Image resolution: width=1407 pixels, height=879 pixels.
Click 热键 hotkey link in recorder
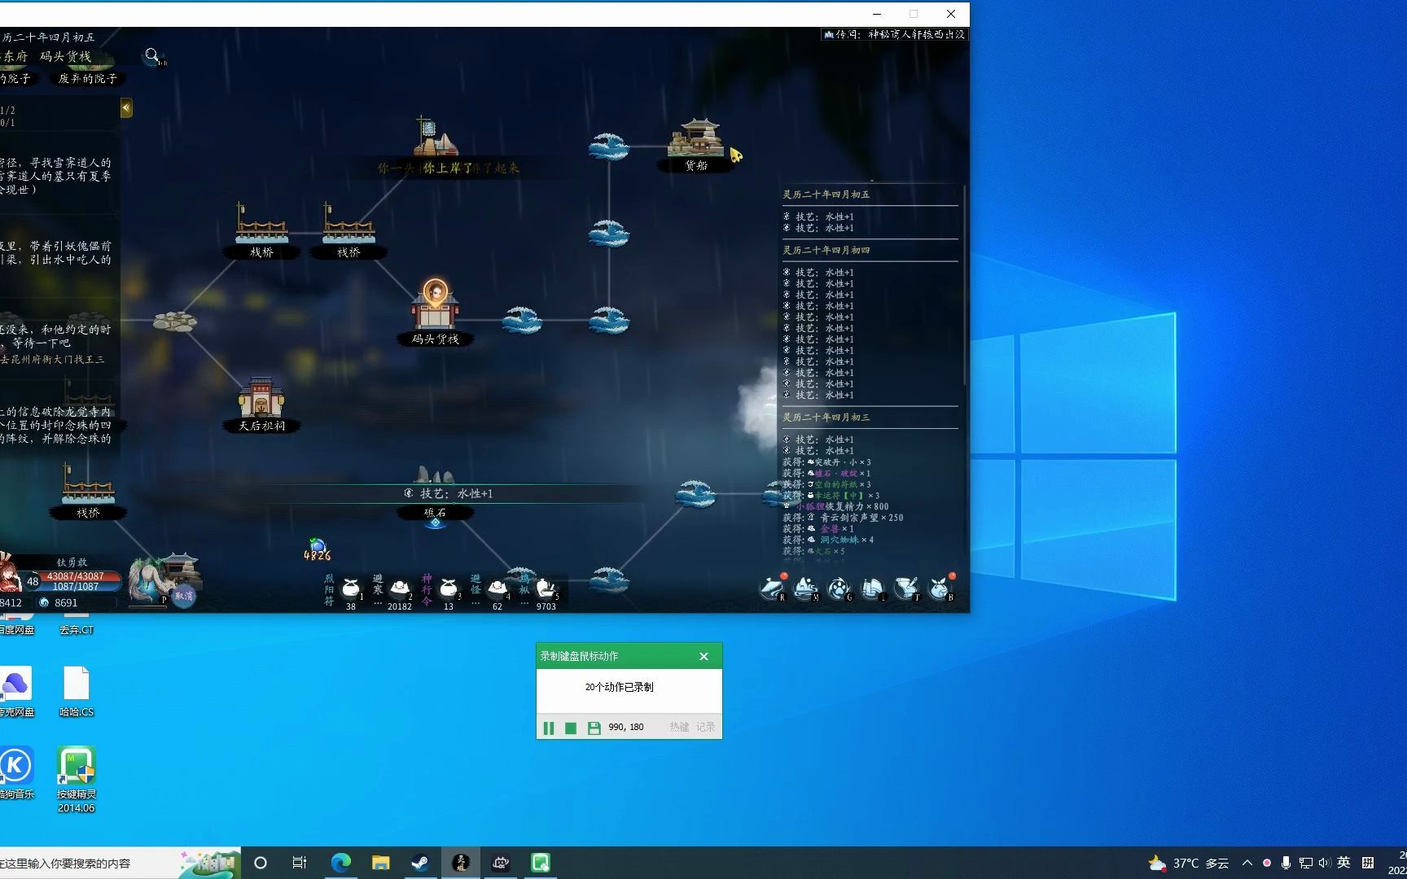(x=679, y=728)
